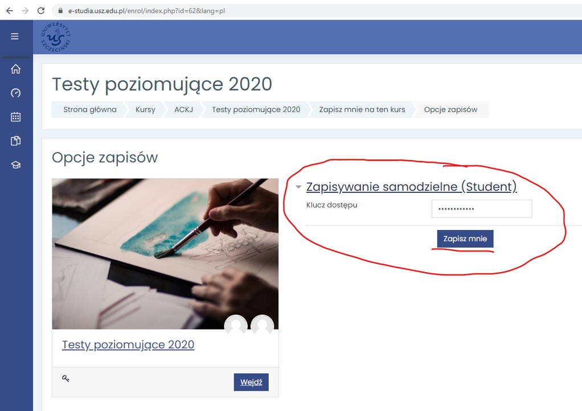
Task: Click the Uniwersytet Szczeciński logo
Action: [x=56, y=37]
